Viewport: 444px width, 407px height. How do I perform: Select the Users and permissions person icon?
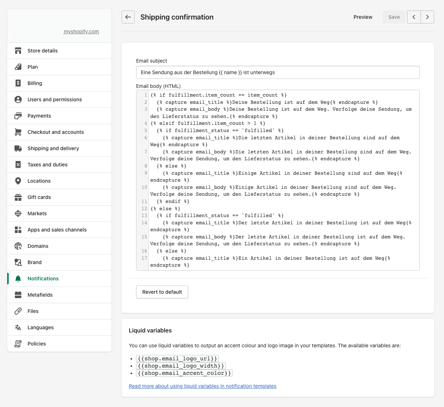18,99
